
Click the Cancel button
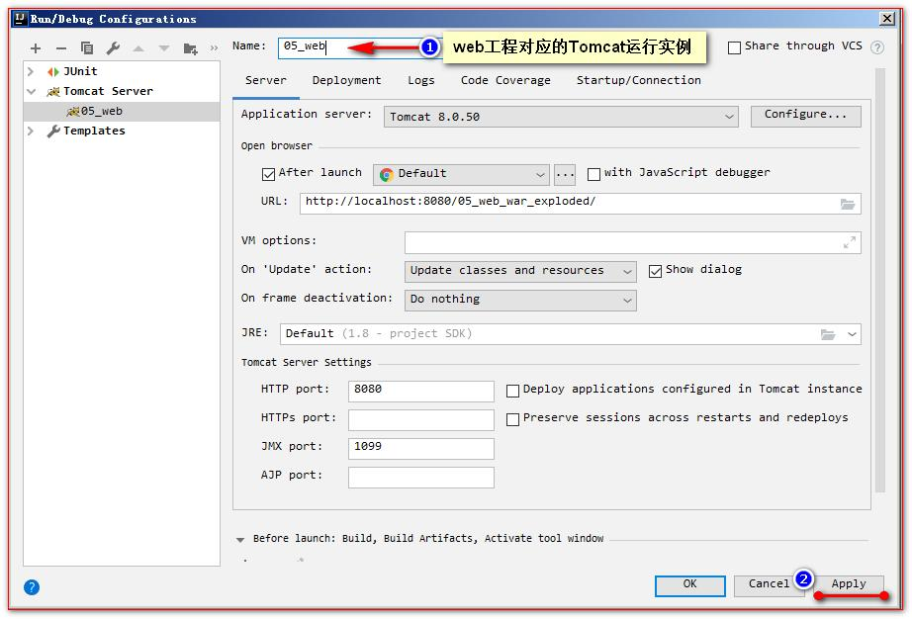coord(769,585)
